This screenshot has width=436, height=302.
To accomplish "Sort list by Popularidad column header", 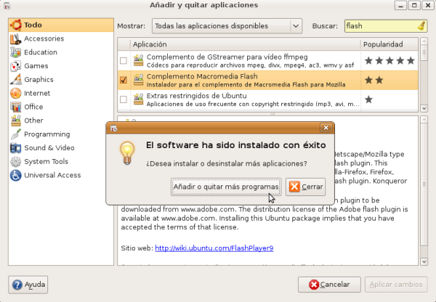I will [389, 45].
